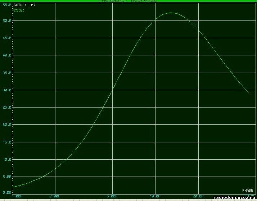Click the 1.00k frequency axis label
This screenshot has height=201, width=257.
(x=17, y=196)
